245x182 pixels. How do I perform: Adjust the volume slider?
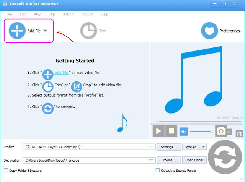(x=201, y=132)
